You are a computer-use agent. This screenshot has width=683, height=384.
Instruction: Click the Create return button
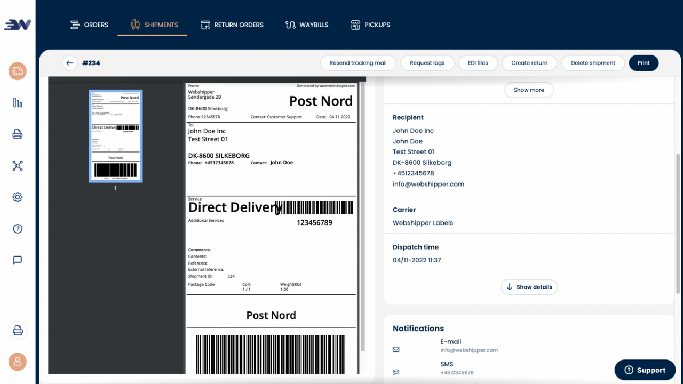pyautogui.click(x=529, y=63)
